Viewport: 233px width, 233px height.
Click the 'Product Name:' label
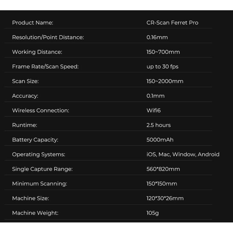pyautogui.click(x=33, y=23)
